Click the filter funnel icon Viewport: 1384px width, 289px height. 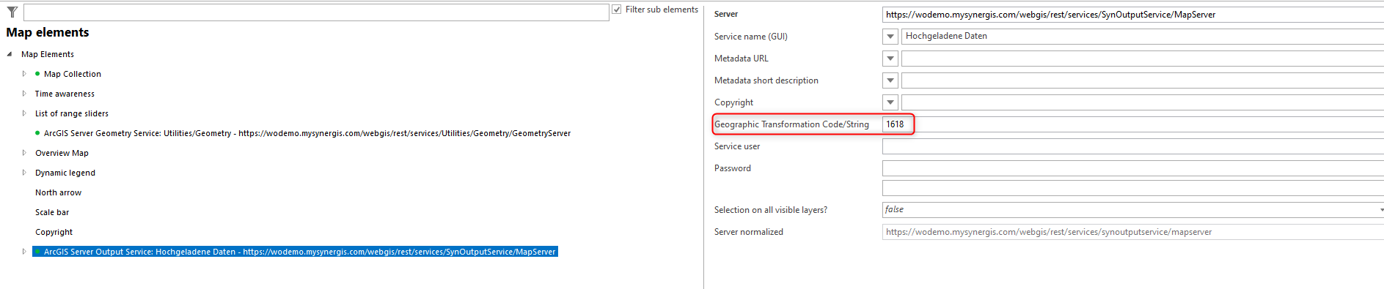[12, 12]
